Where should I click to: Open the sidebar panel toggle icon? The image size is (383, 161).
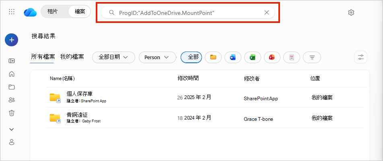click(12, 61)
